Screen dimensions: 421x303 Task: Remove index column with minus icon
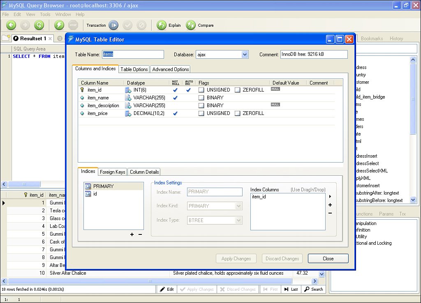pos(330,213)
